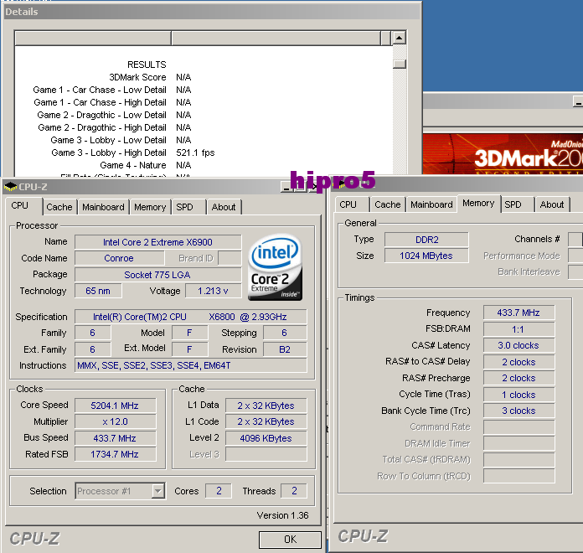This screenshot has height=553, width=583.
Task: Click the memory Size value '1024 MBytes'
Action: tap(426, 256)
